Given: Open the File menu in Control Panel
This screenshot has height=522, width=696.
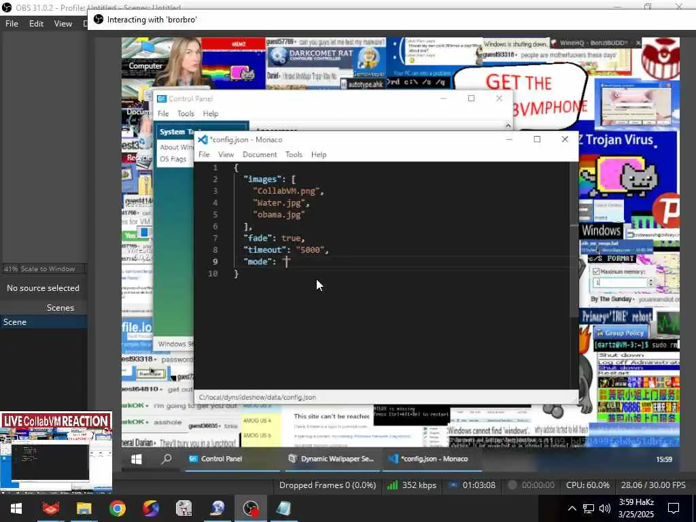Looking at the screenshot, I should 163,114.
